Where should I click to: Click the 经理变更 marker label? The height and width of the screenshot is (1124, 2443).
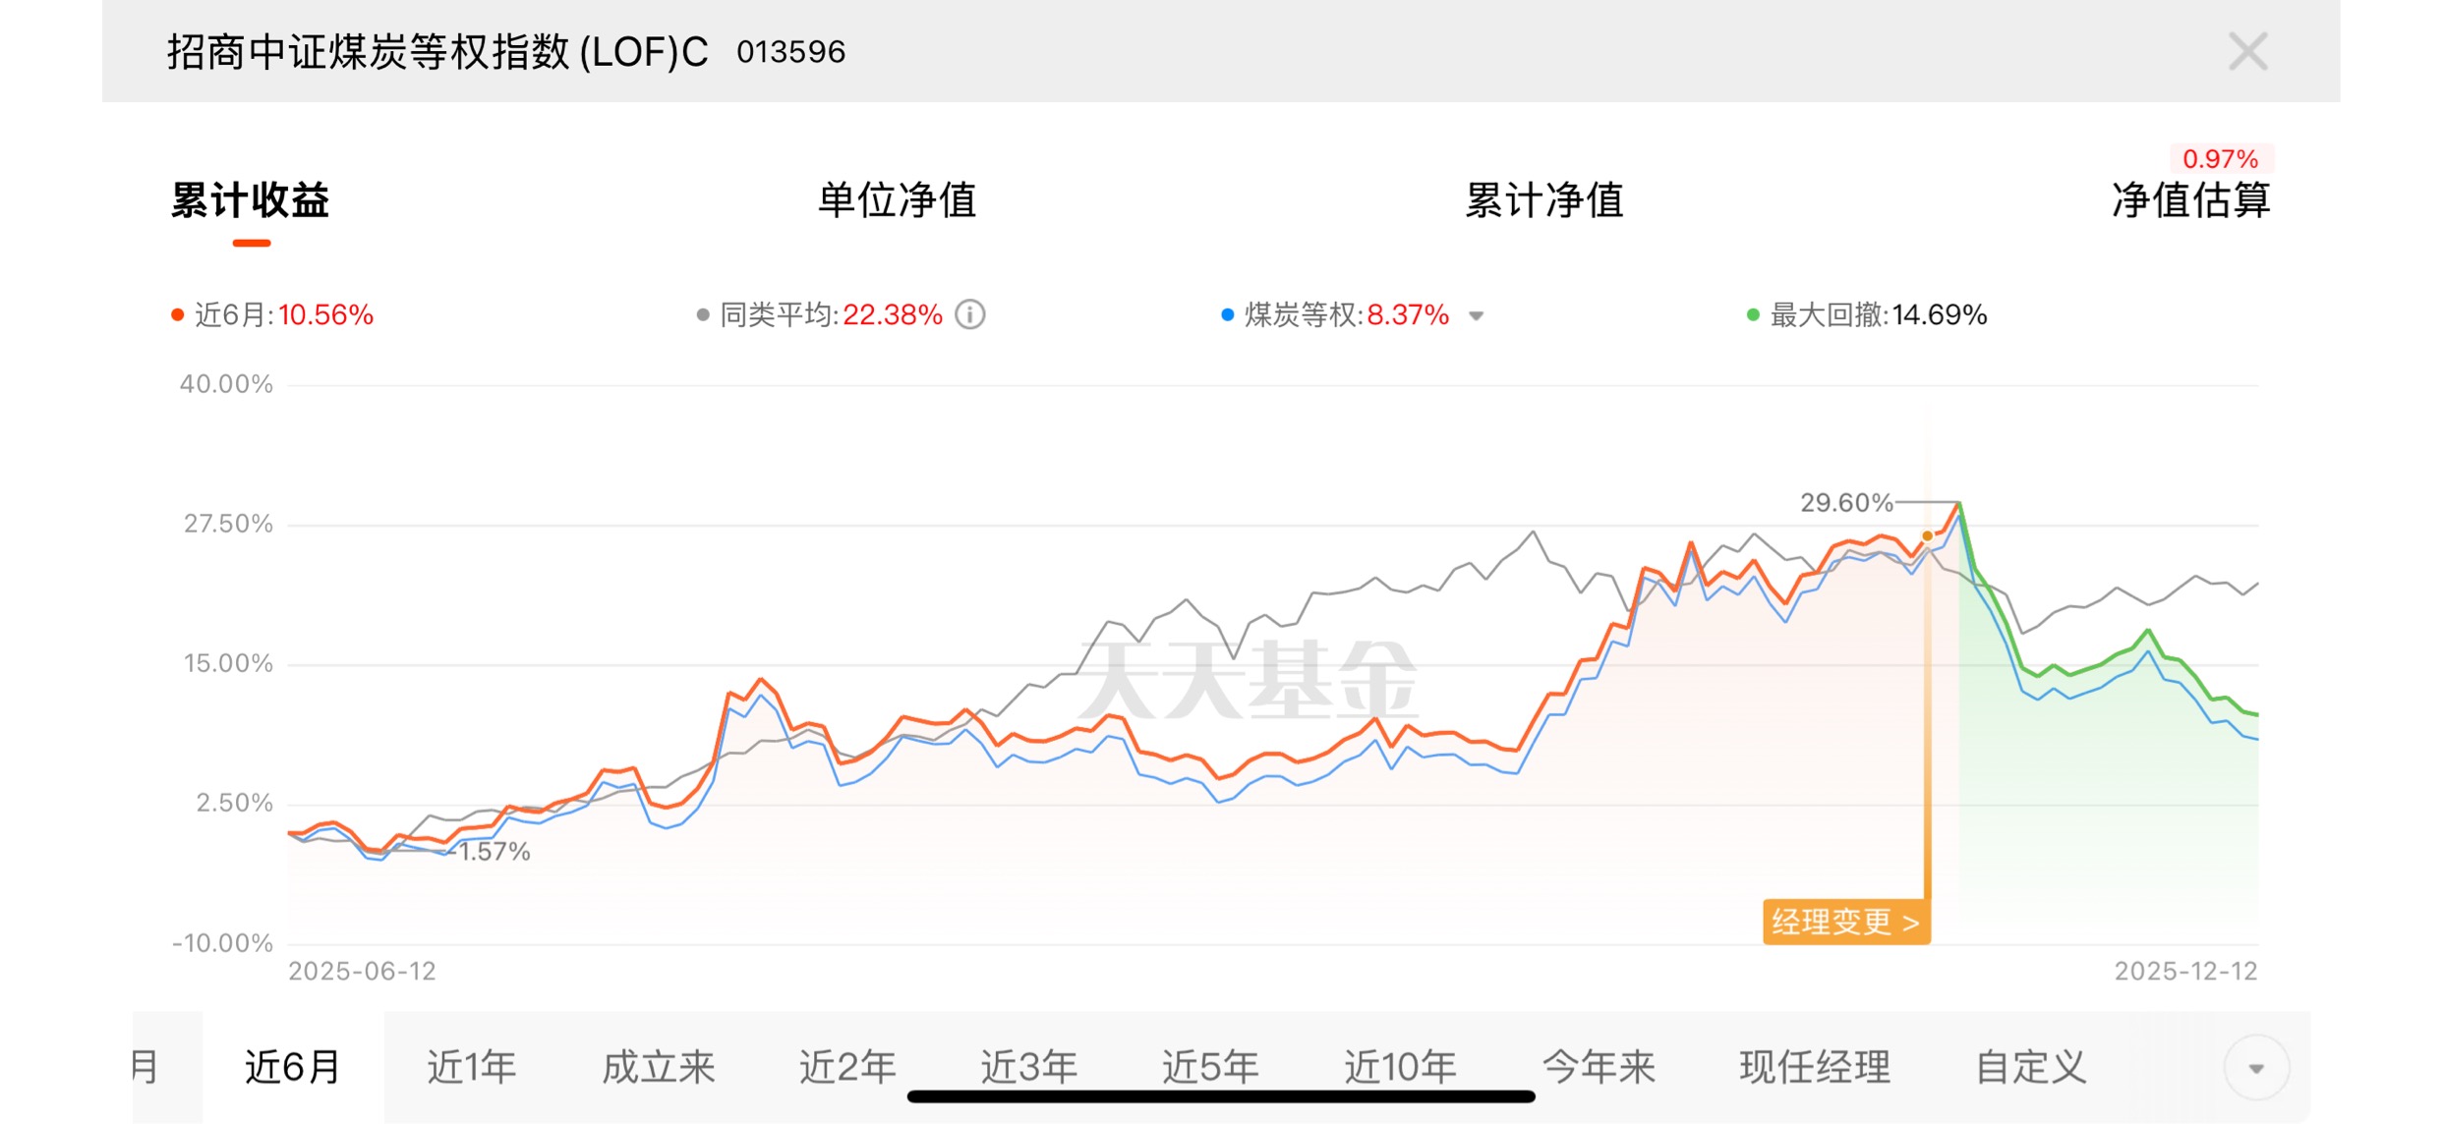(x=1845, y=923)
